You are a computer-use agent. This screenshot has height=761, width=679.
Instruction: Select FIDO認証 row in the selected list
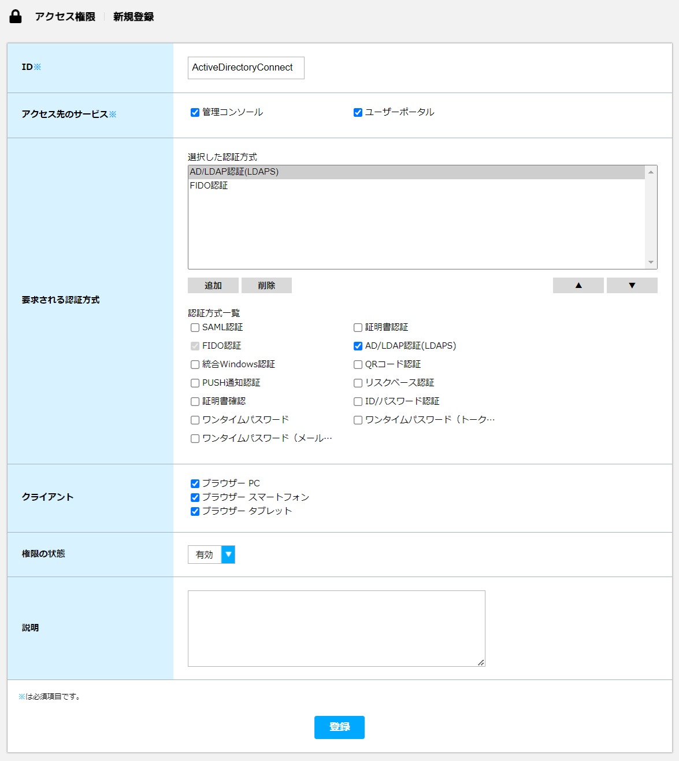tap(417, 186)
